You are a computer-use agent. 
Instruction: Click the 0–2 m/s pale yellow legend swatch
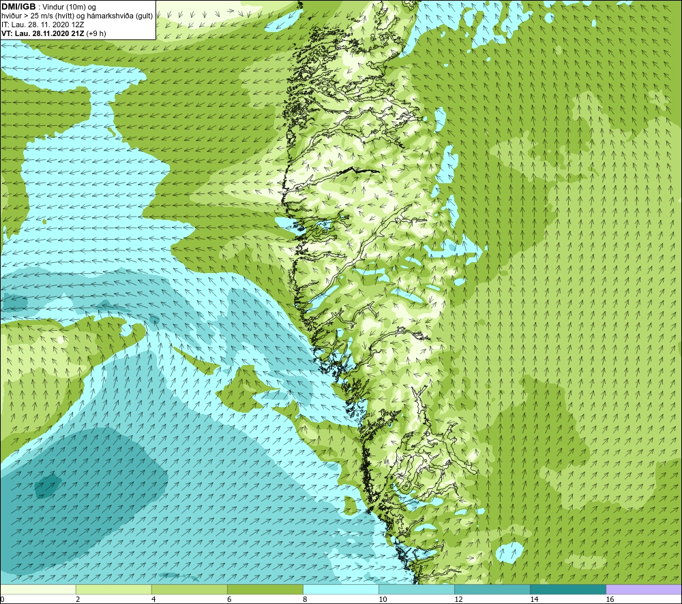pos(38,589)
